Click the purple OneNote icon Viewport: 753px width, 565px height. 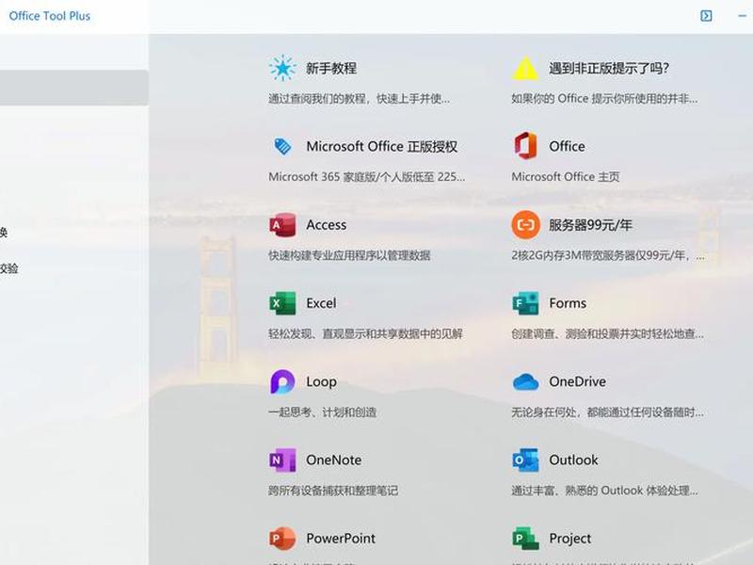pos(282,460)
